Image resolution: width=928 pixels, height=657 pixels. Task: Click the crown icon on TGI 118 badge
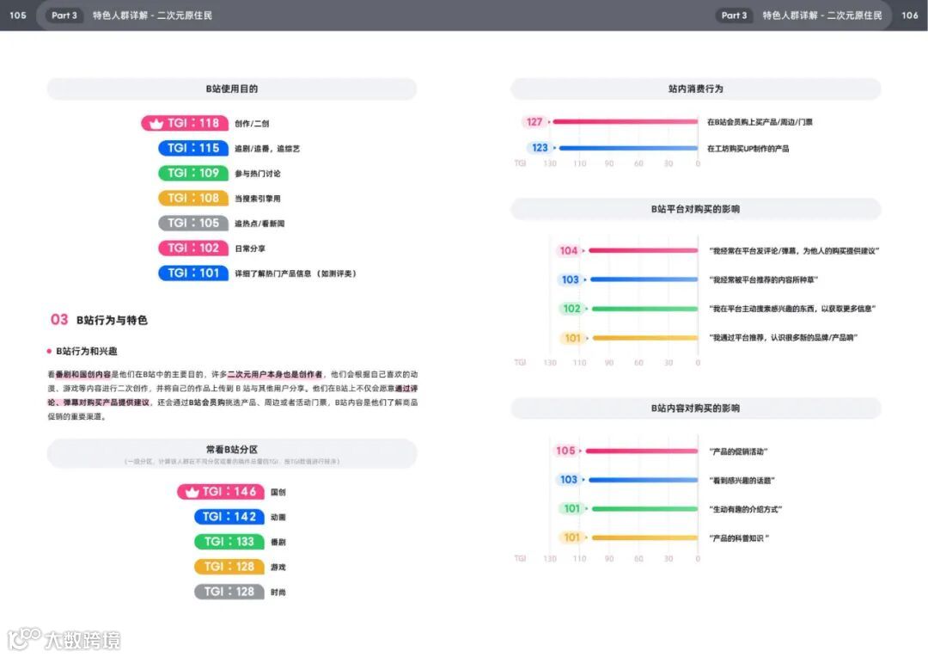(156, 123)
